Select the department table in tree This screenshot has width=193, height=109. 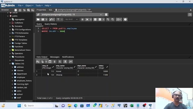pyautogui.click(x=22, y=74)
